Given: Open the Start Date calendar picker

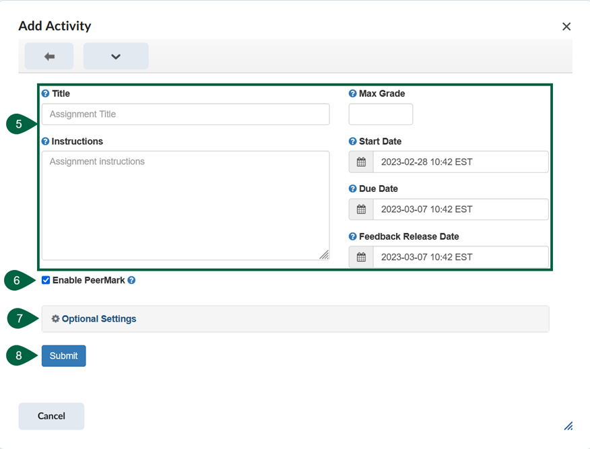Looking at the screenshot, I should coord(360,162).
